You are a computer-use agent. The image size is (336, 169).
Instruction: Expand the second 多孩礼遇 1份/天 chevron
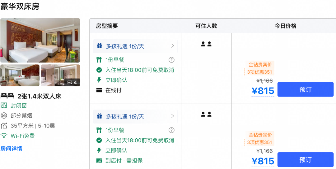172,116
